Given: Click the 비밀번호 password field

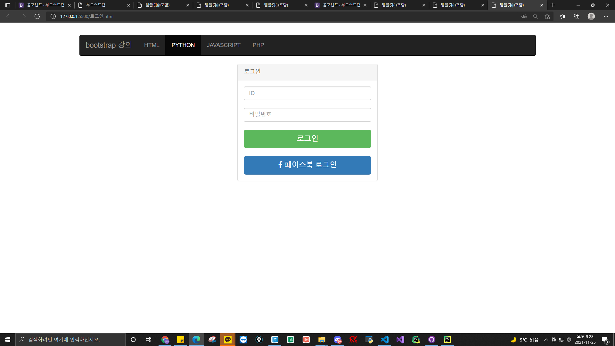Looking at the screenshot, I should [307, 115].
